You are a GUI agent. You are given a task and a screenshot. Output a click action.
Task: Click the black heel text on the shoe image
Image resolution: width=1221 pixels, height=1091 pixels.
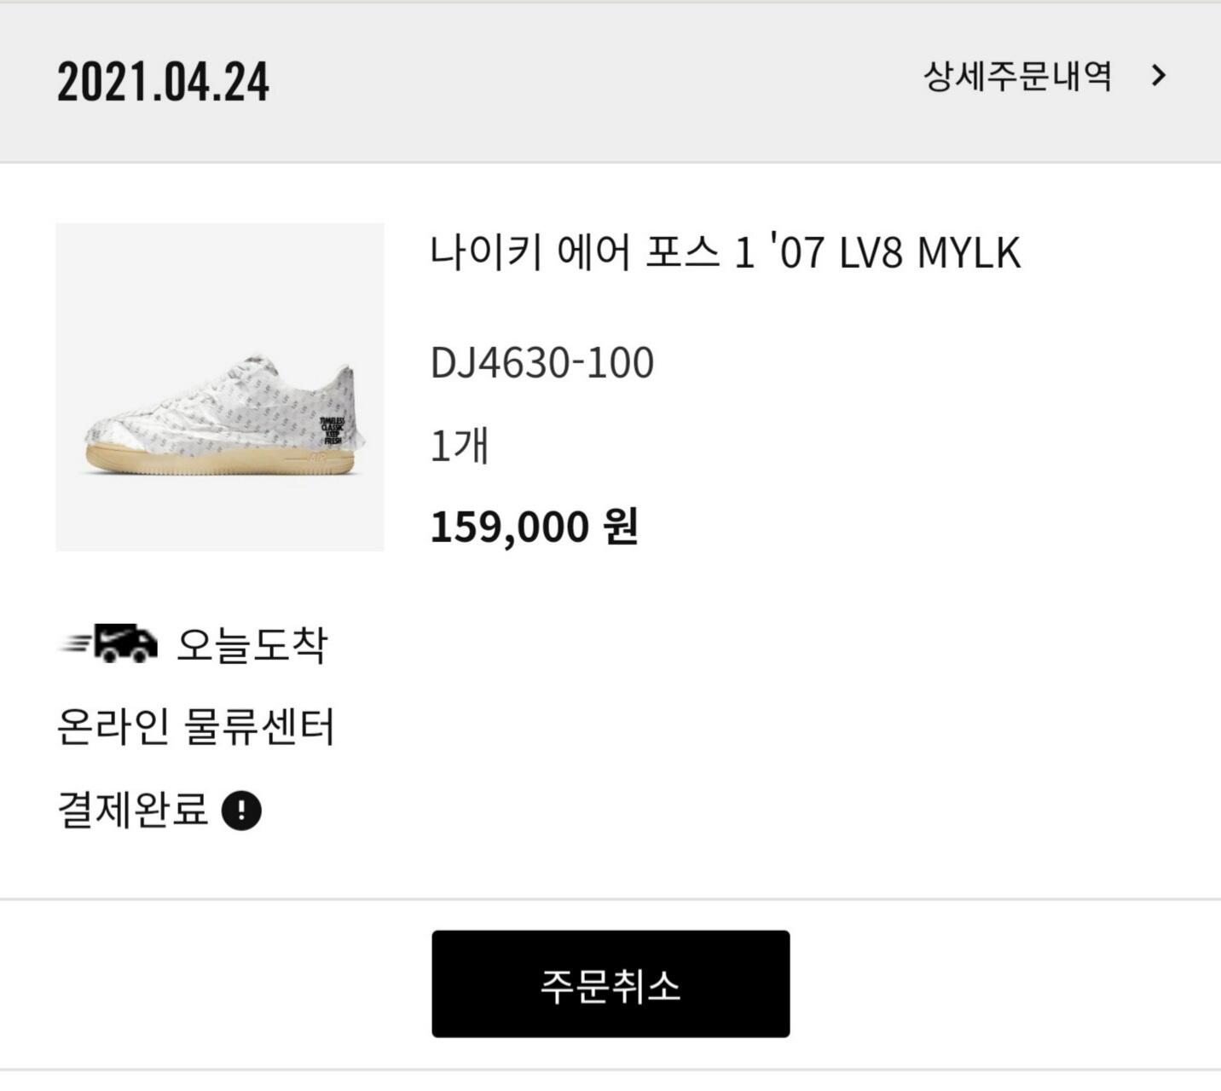[332, 430]
